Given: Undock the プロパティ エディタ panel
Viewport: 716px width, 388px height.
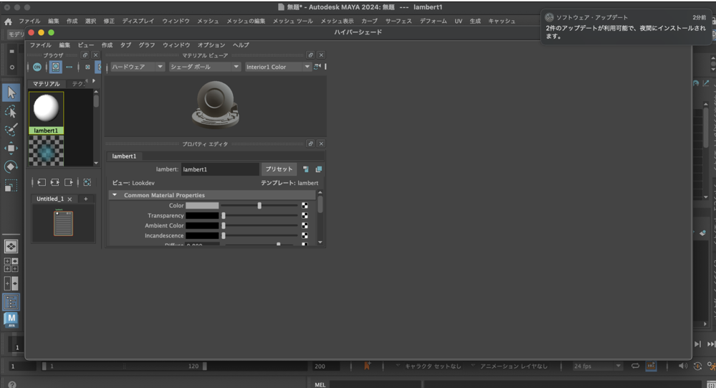Looking at the screenshot, I should click(x=310, y=143).
